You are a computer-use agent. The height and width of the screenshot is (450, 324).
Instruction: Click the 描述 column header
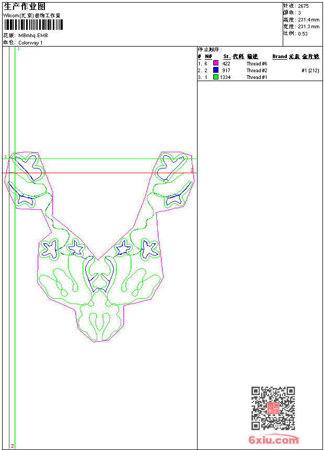coord(252,57)
